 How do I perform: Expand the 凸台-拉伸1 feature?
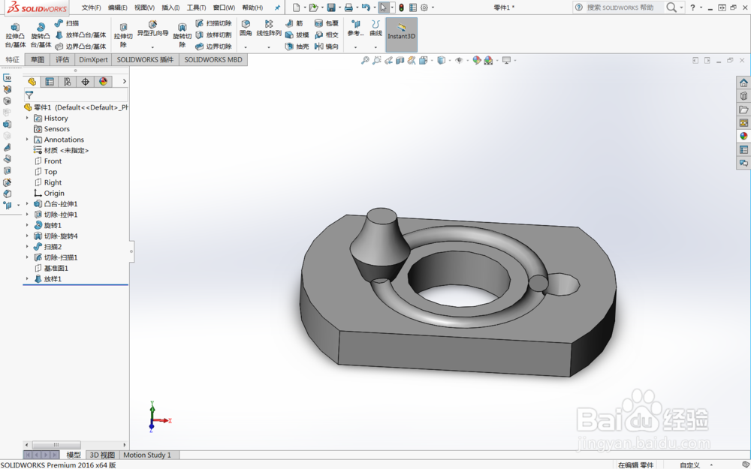(x=27, y=204)
